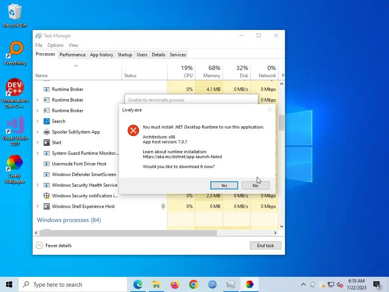Click the Usermode Font Driver Host icon
389x292 pixels.
coord(47,164)
